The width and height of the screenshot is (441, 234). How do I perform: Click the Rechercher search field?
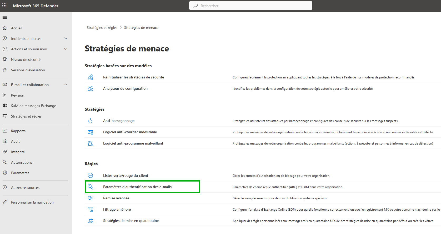(x=250, y=6)
